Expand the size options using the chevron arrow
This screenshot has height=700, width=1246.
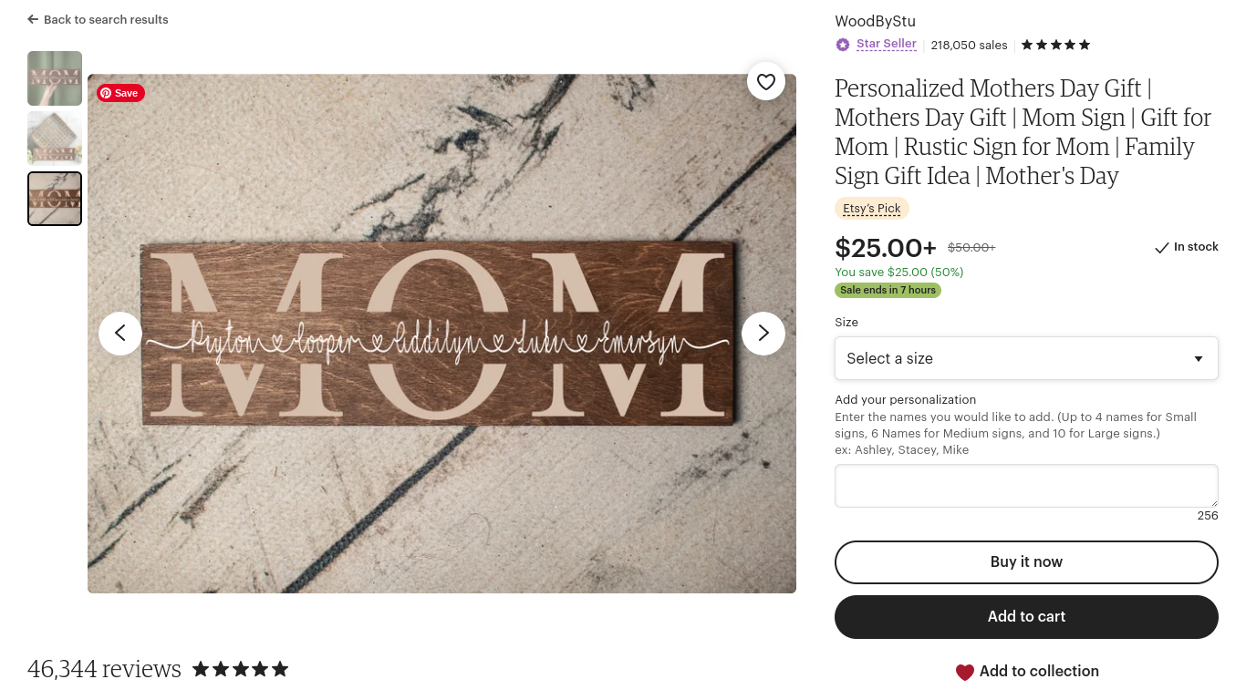point(1198,358)
